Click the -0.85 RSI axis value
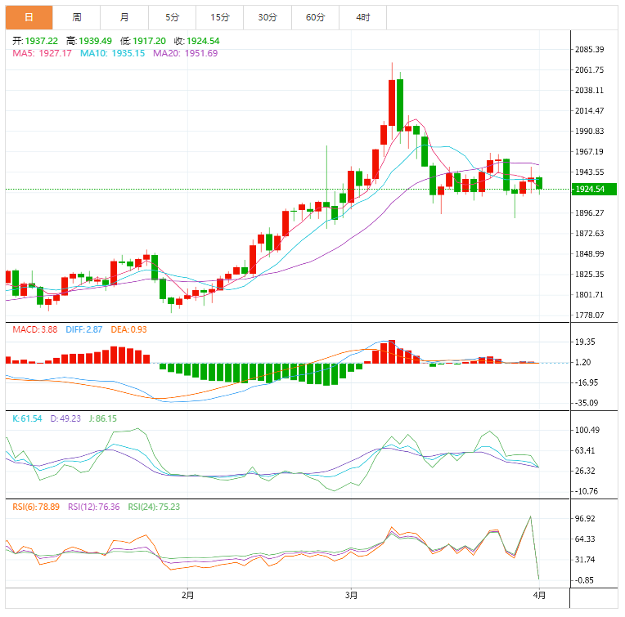 pyautogui.click(x=585, y=580)
